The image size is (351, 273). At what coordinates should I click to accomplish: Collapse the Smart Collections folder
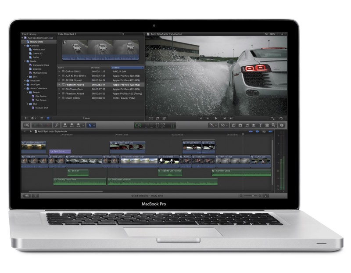[x=25, y=89]
